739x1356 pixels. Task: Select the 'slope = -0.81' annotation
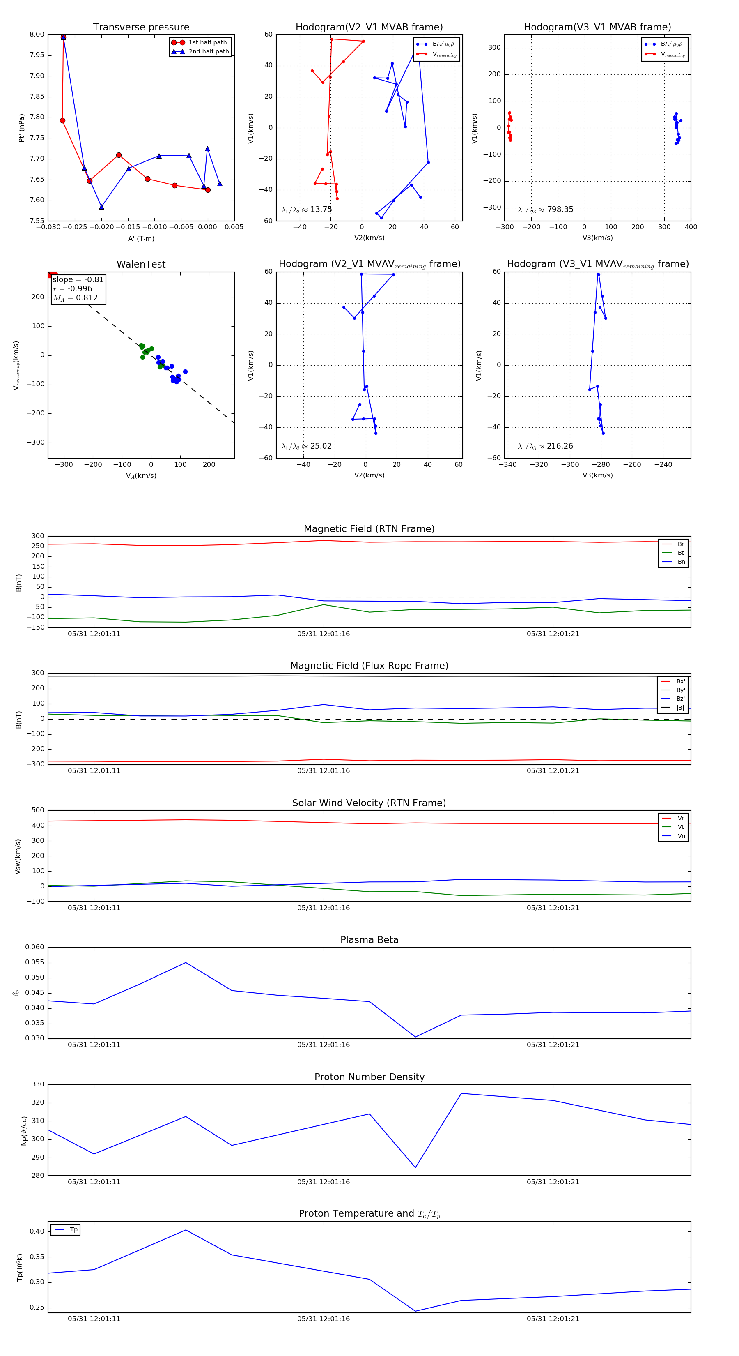coord(78,279)
